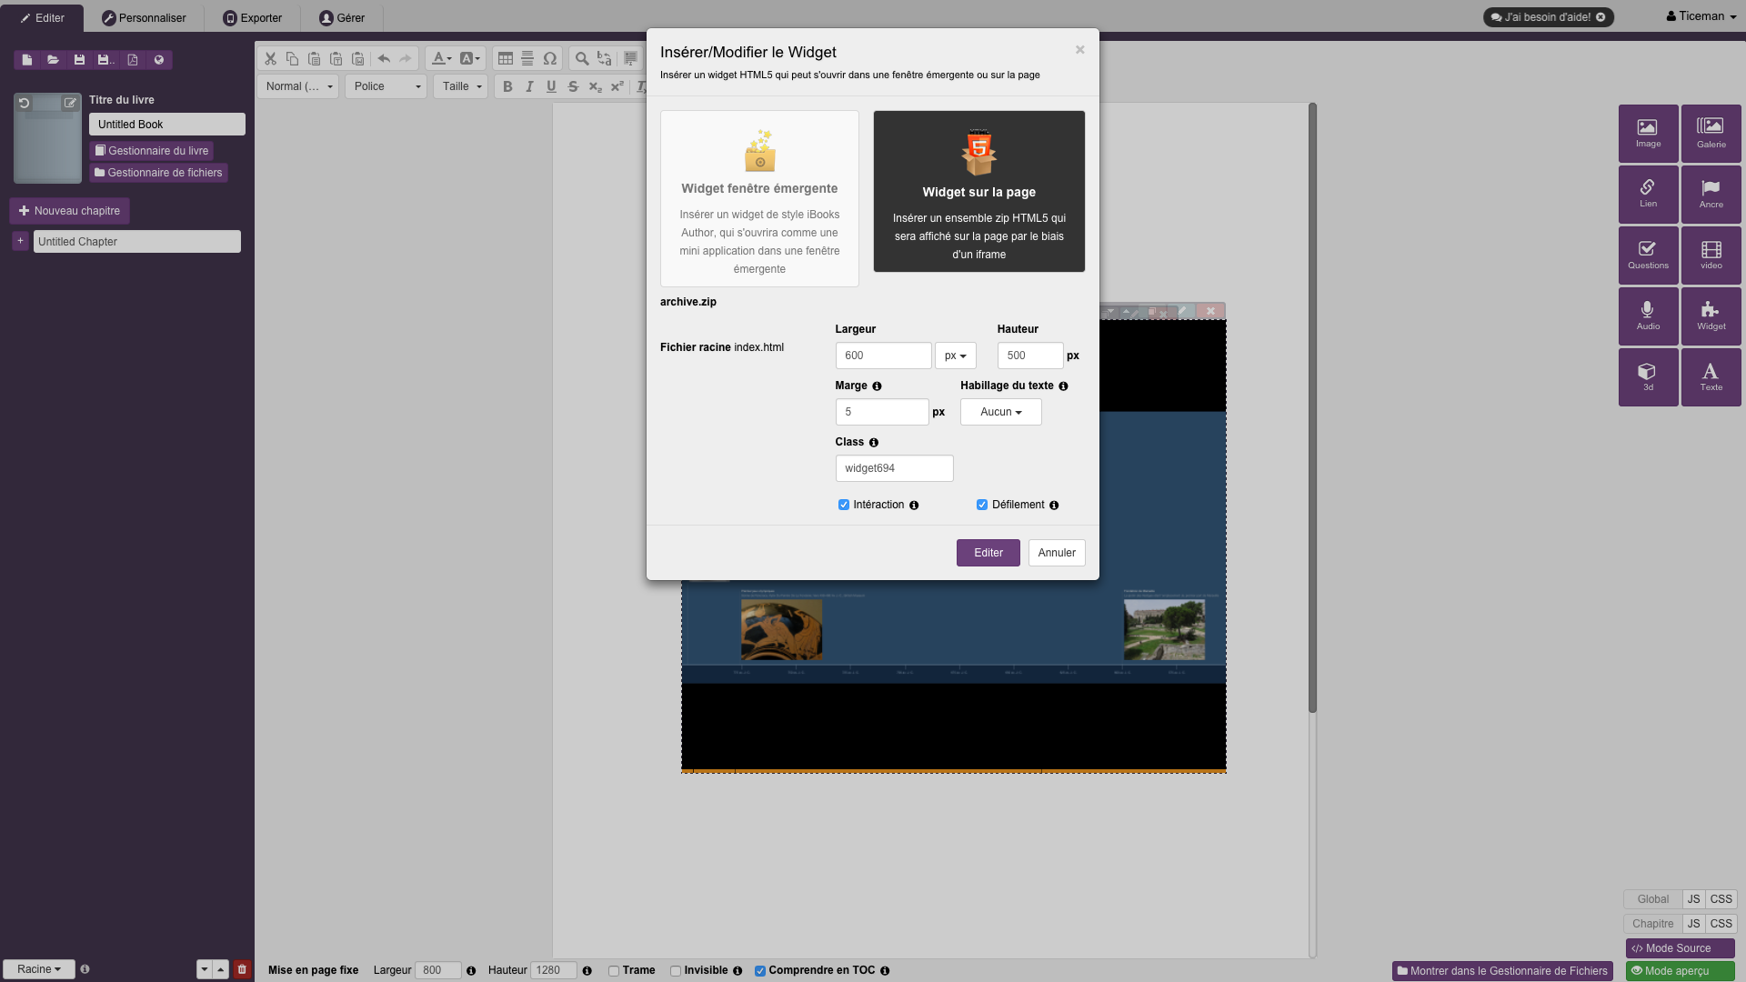The image size is (1746, 982).
Task: Click the scissors cut icon
Action: pos(270,58)
